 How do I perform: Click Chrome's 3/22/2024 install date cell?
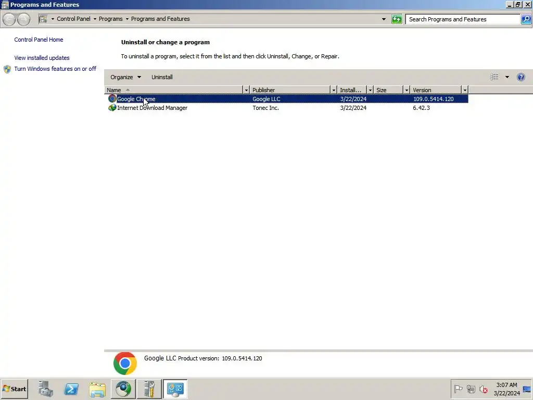[353, 99]
